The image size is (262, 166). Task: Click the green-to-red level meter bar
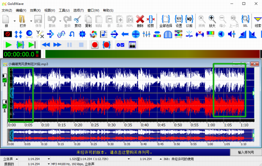(152, 54)
